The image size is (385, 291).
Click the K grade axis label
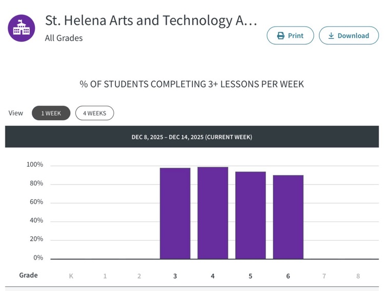click(x=71, y=276)
